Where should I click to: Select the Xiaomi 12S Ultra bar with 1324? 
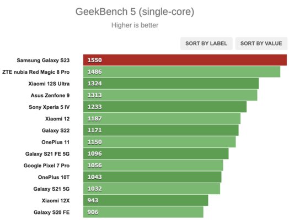(171, 84)
